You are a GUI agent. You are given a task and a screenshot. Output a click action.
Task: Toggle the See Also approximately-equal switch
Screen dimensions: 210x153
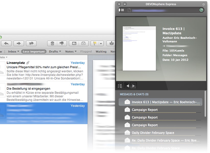[121, 10]
